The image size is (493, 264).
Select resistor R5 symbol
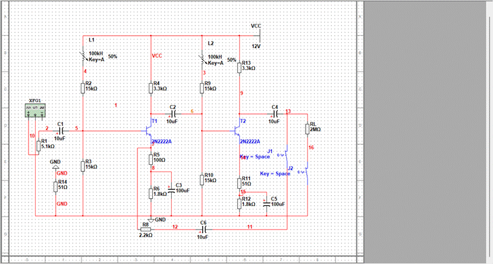click(x=151, y=159)
